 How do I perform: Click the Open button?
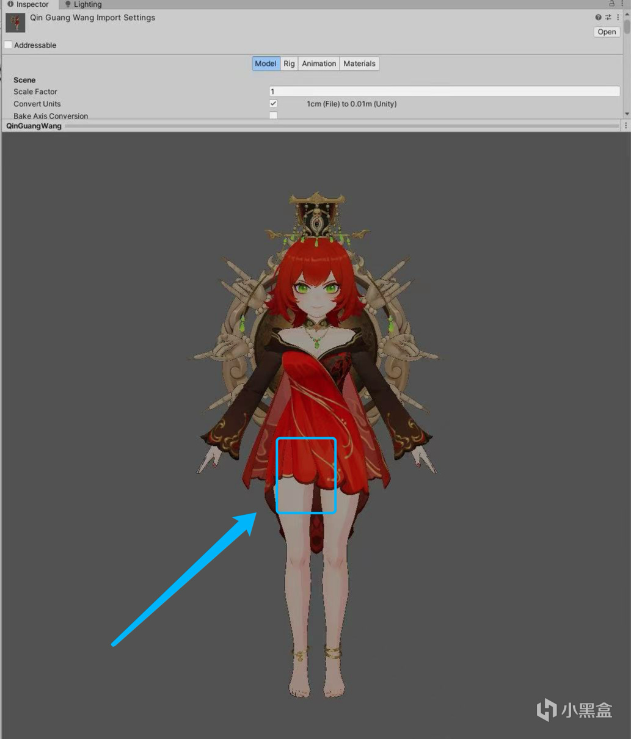coord(607,32)
